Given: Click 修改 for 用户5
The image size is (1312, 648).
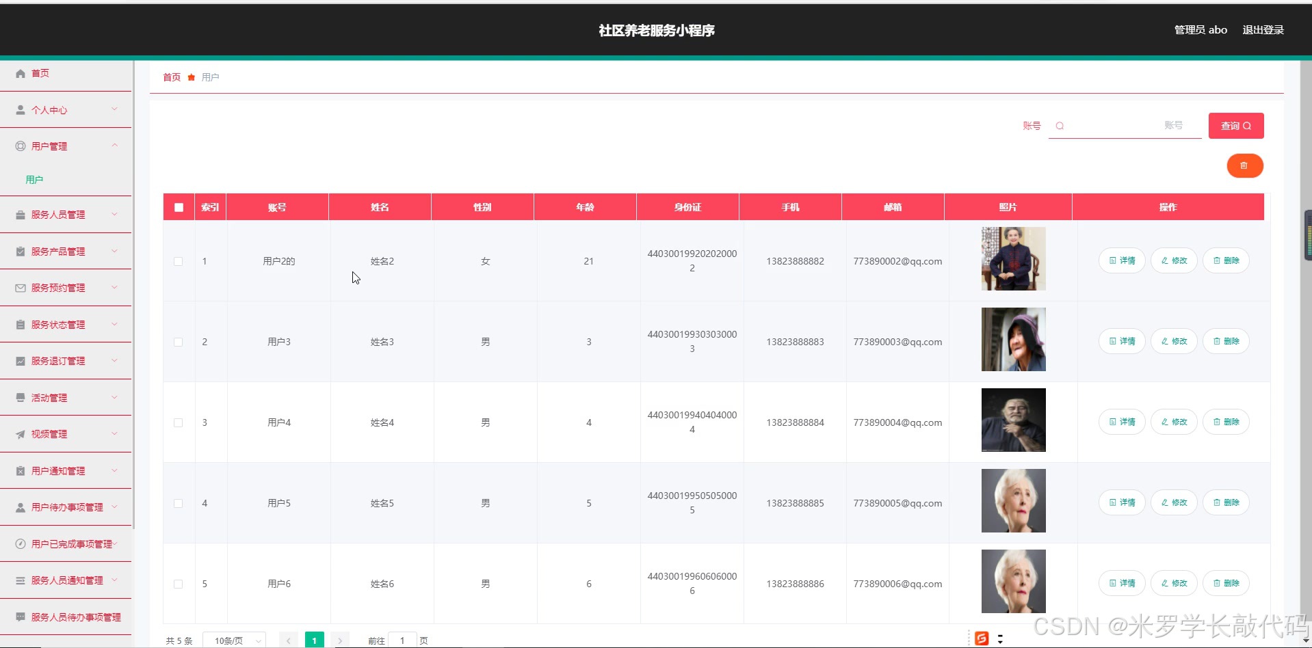Looking at the screenshot, I should click(1174, 502).
